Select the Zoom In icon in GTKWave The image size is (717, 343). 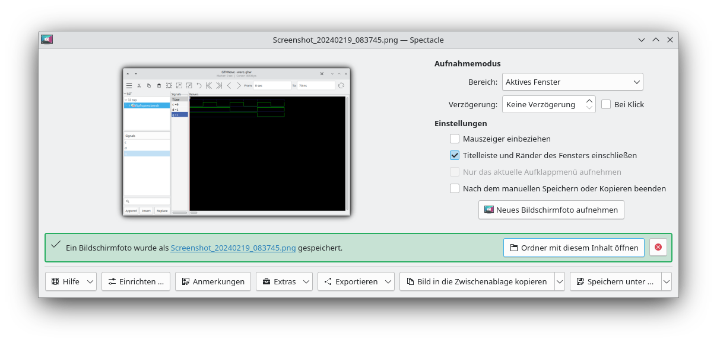179,85
